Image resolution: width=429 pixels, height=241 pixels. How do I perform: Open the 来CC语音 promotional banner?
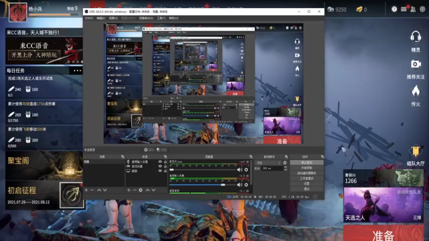[44, 51]
